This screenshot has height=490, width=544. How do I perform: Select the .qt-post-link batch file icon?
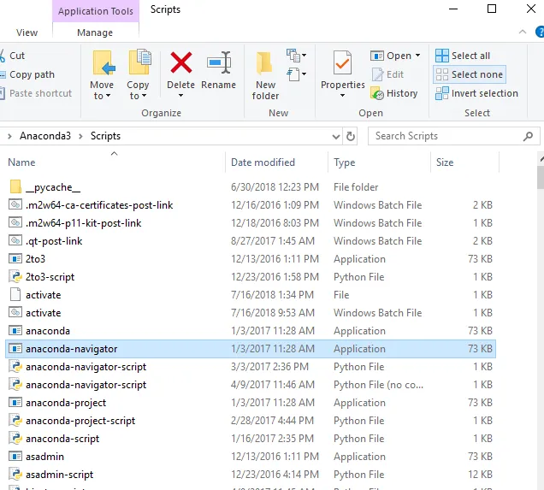[x=15, y=240]
